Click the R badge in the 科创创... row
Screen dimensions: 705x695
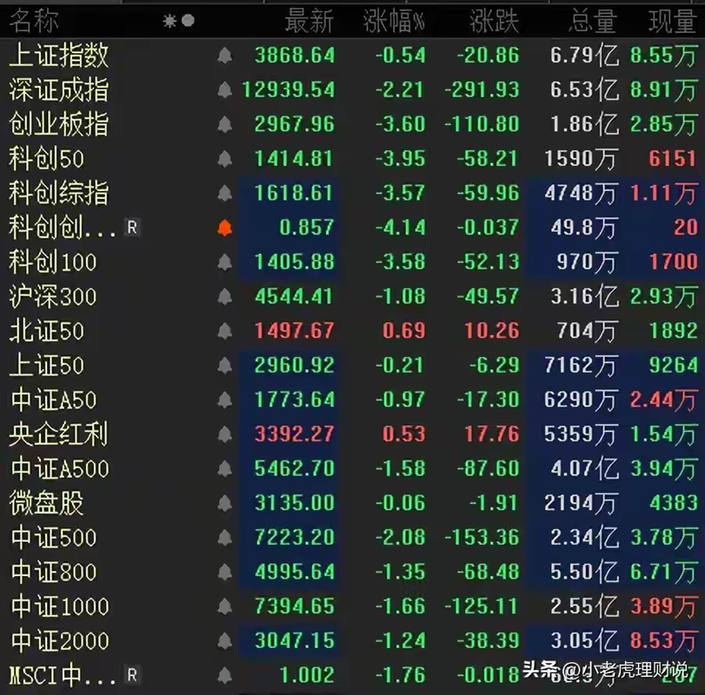pyautogui.click(x=132, y=228)
